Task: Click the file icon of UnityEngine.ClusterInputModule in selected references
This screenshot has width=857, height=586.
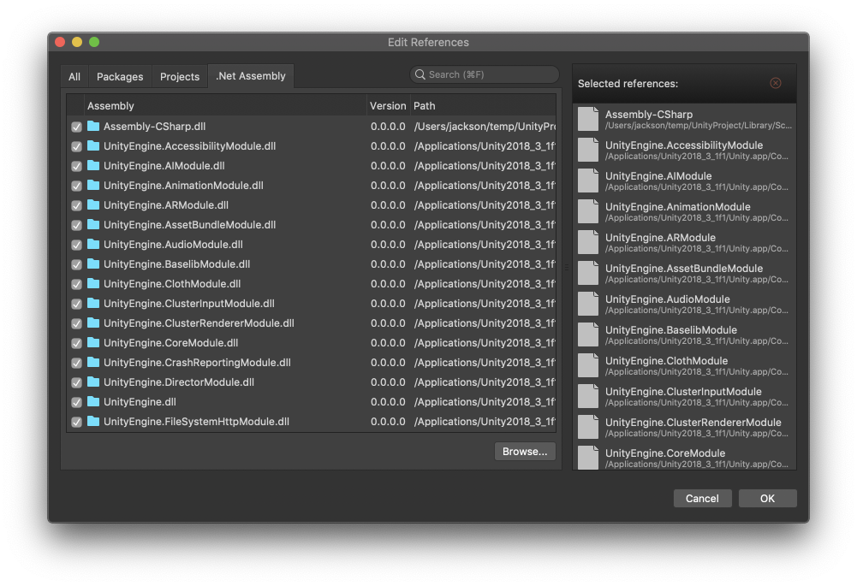Action: 589,396
